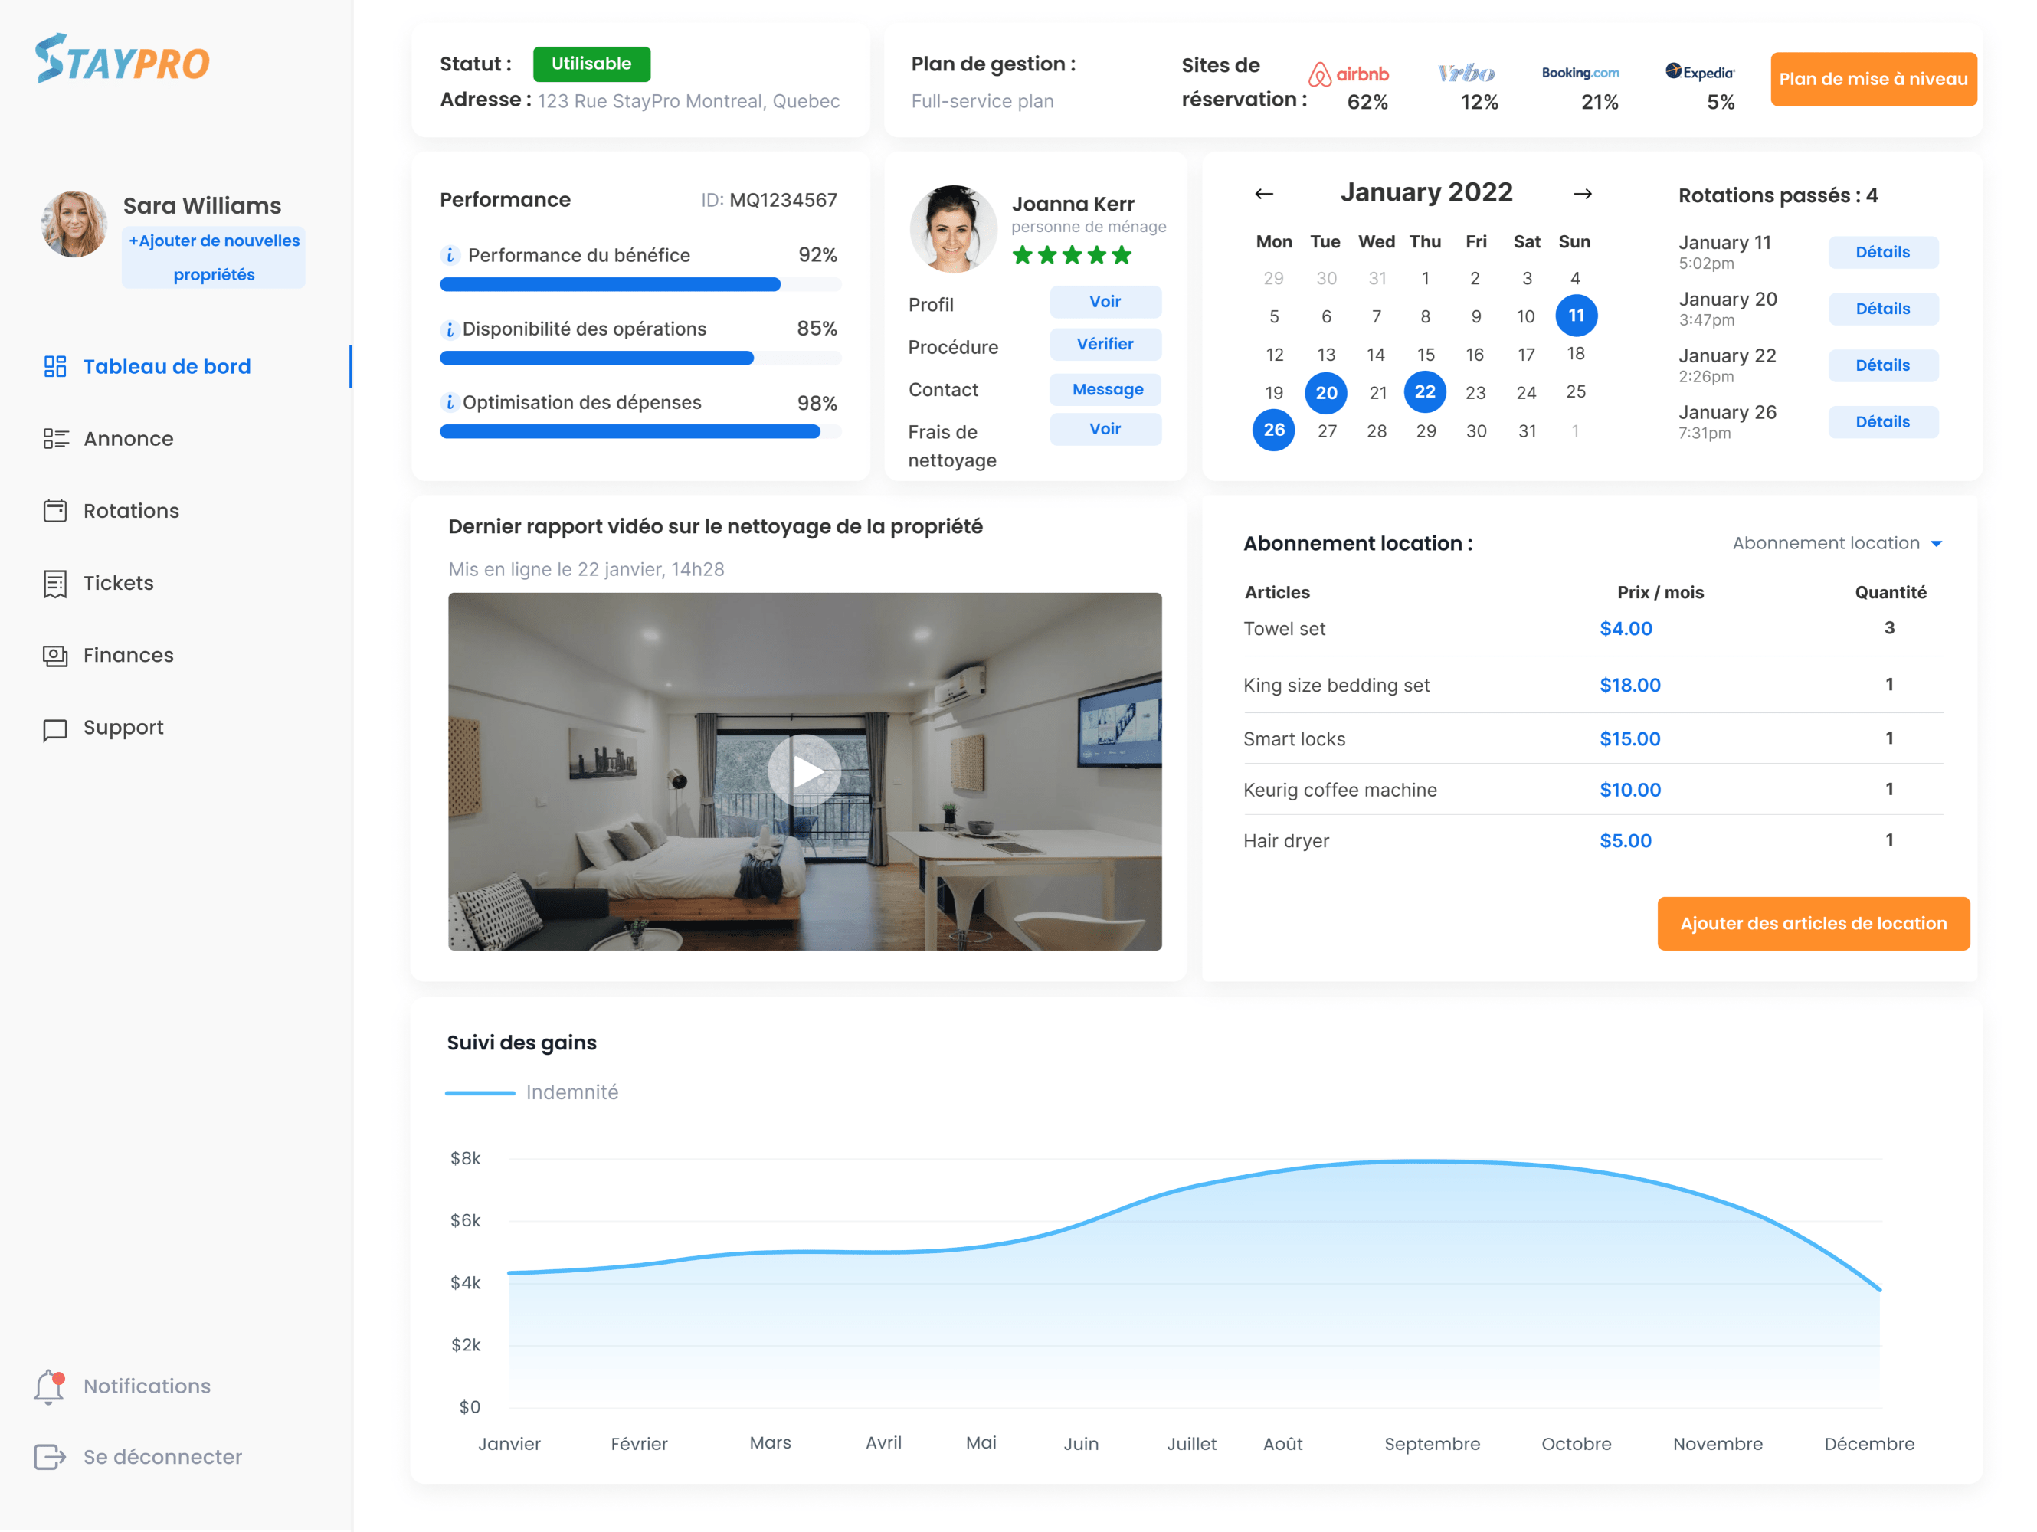This screenshot has height=1532, width=2037.
Task: Open the Plan de mise à niveau button
Action: pos(1870,77)
